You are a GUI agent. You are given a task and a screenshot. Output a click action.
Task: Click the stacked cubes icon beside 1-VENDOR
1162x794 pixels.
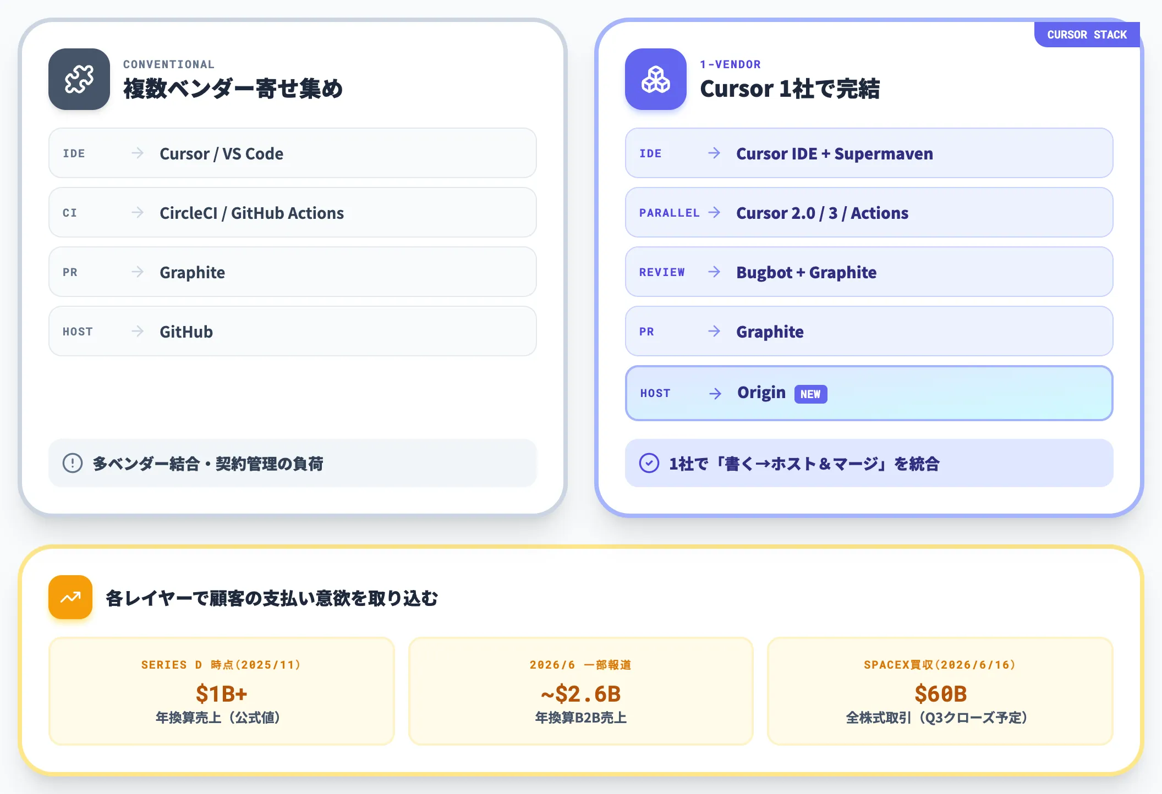[x=656, y=79]
